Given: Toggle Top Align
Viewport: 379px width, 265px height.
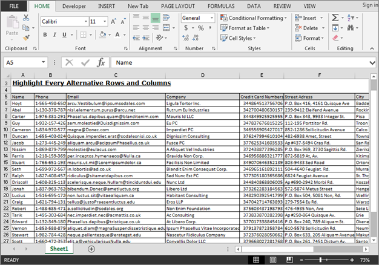Looking at the screenshot, I should (136, 18).
